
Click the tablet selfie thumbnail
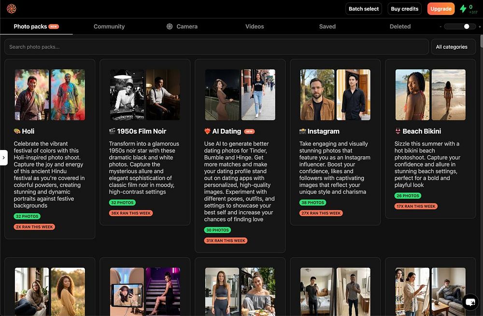[x=127, y=292]
